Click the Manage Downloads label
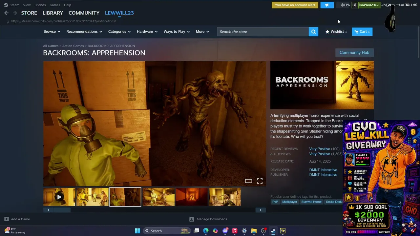The height and width of the screenshot is (236, 420). point(212,219)
